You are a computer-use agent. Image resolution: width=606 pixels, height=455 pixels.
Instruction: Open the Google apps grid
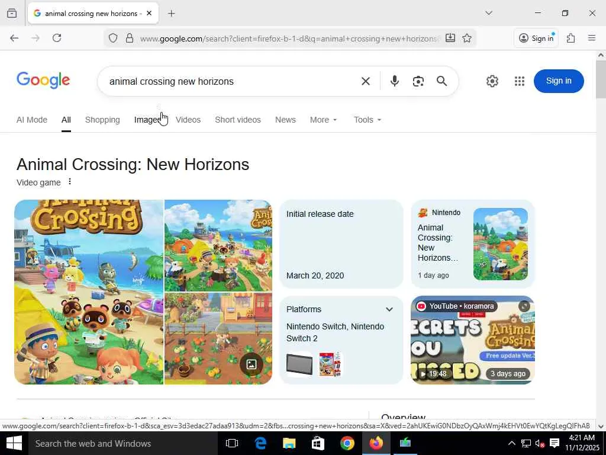(520, 81)
